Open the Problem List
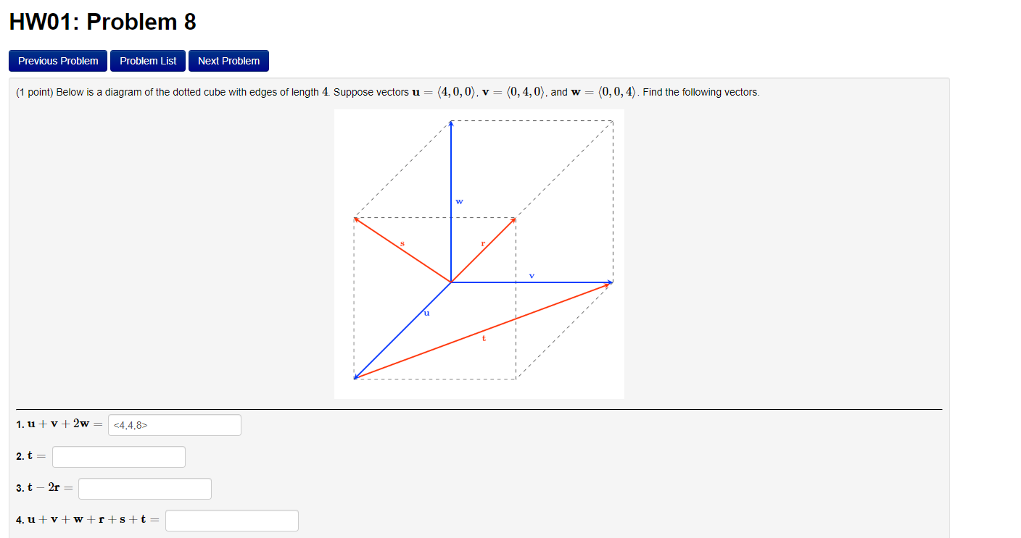Image resolution: width=1021 pixels, height=538 pixels. (147, 61)
